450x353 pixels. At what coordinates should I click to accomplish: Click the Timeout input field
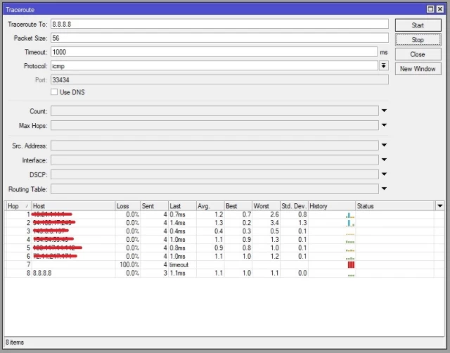pos(214,52)
